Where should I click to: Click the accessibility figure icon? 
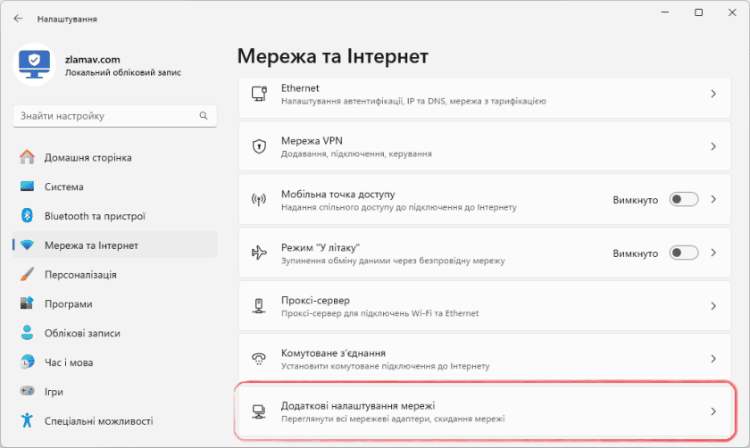(28, 420)
